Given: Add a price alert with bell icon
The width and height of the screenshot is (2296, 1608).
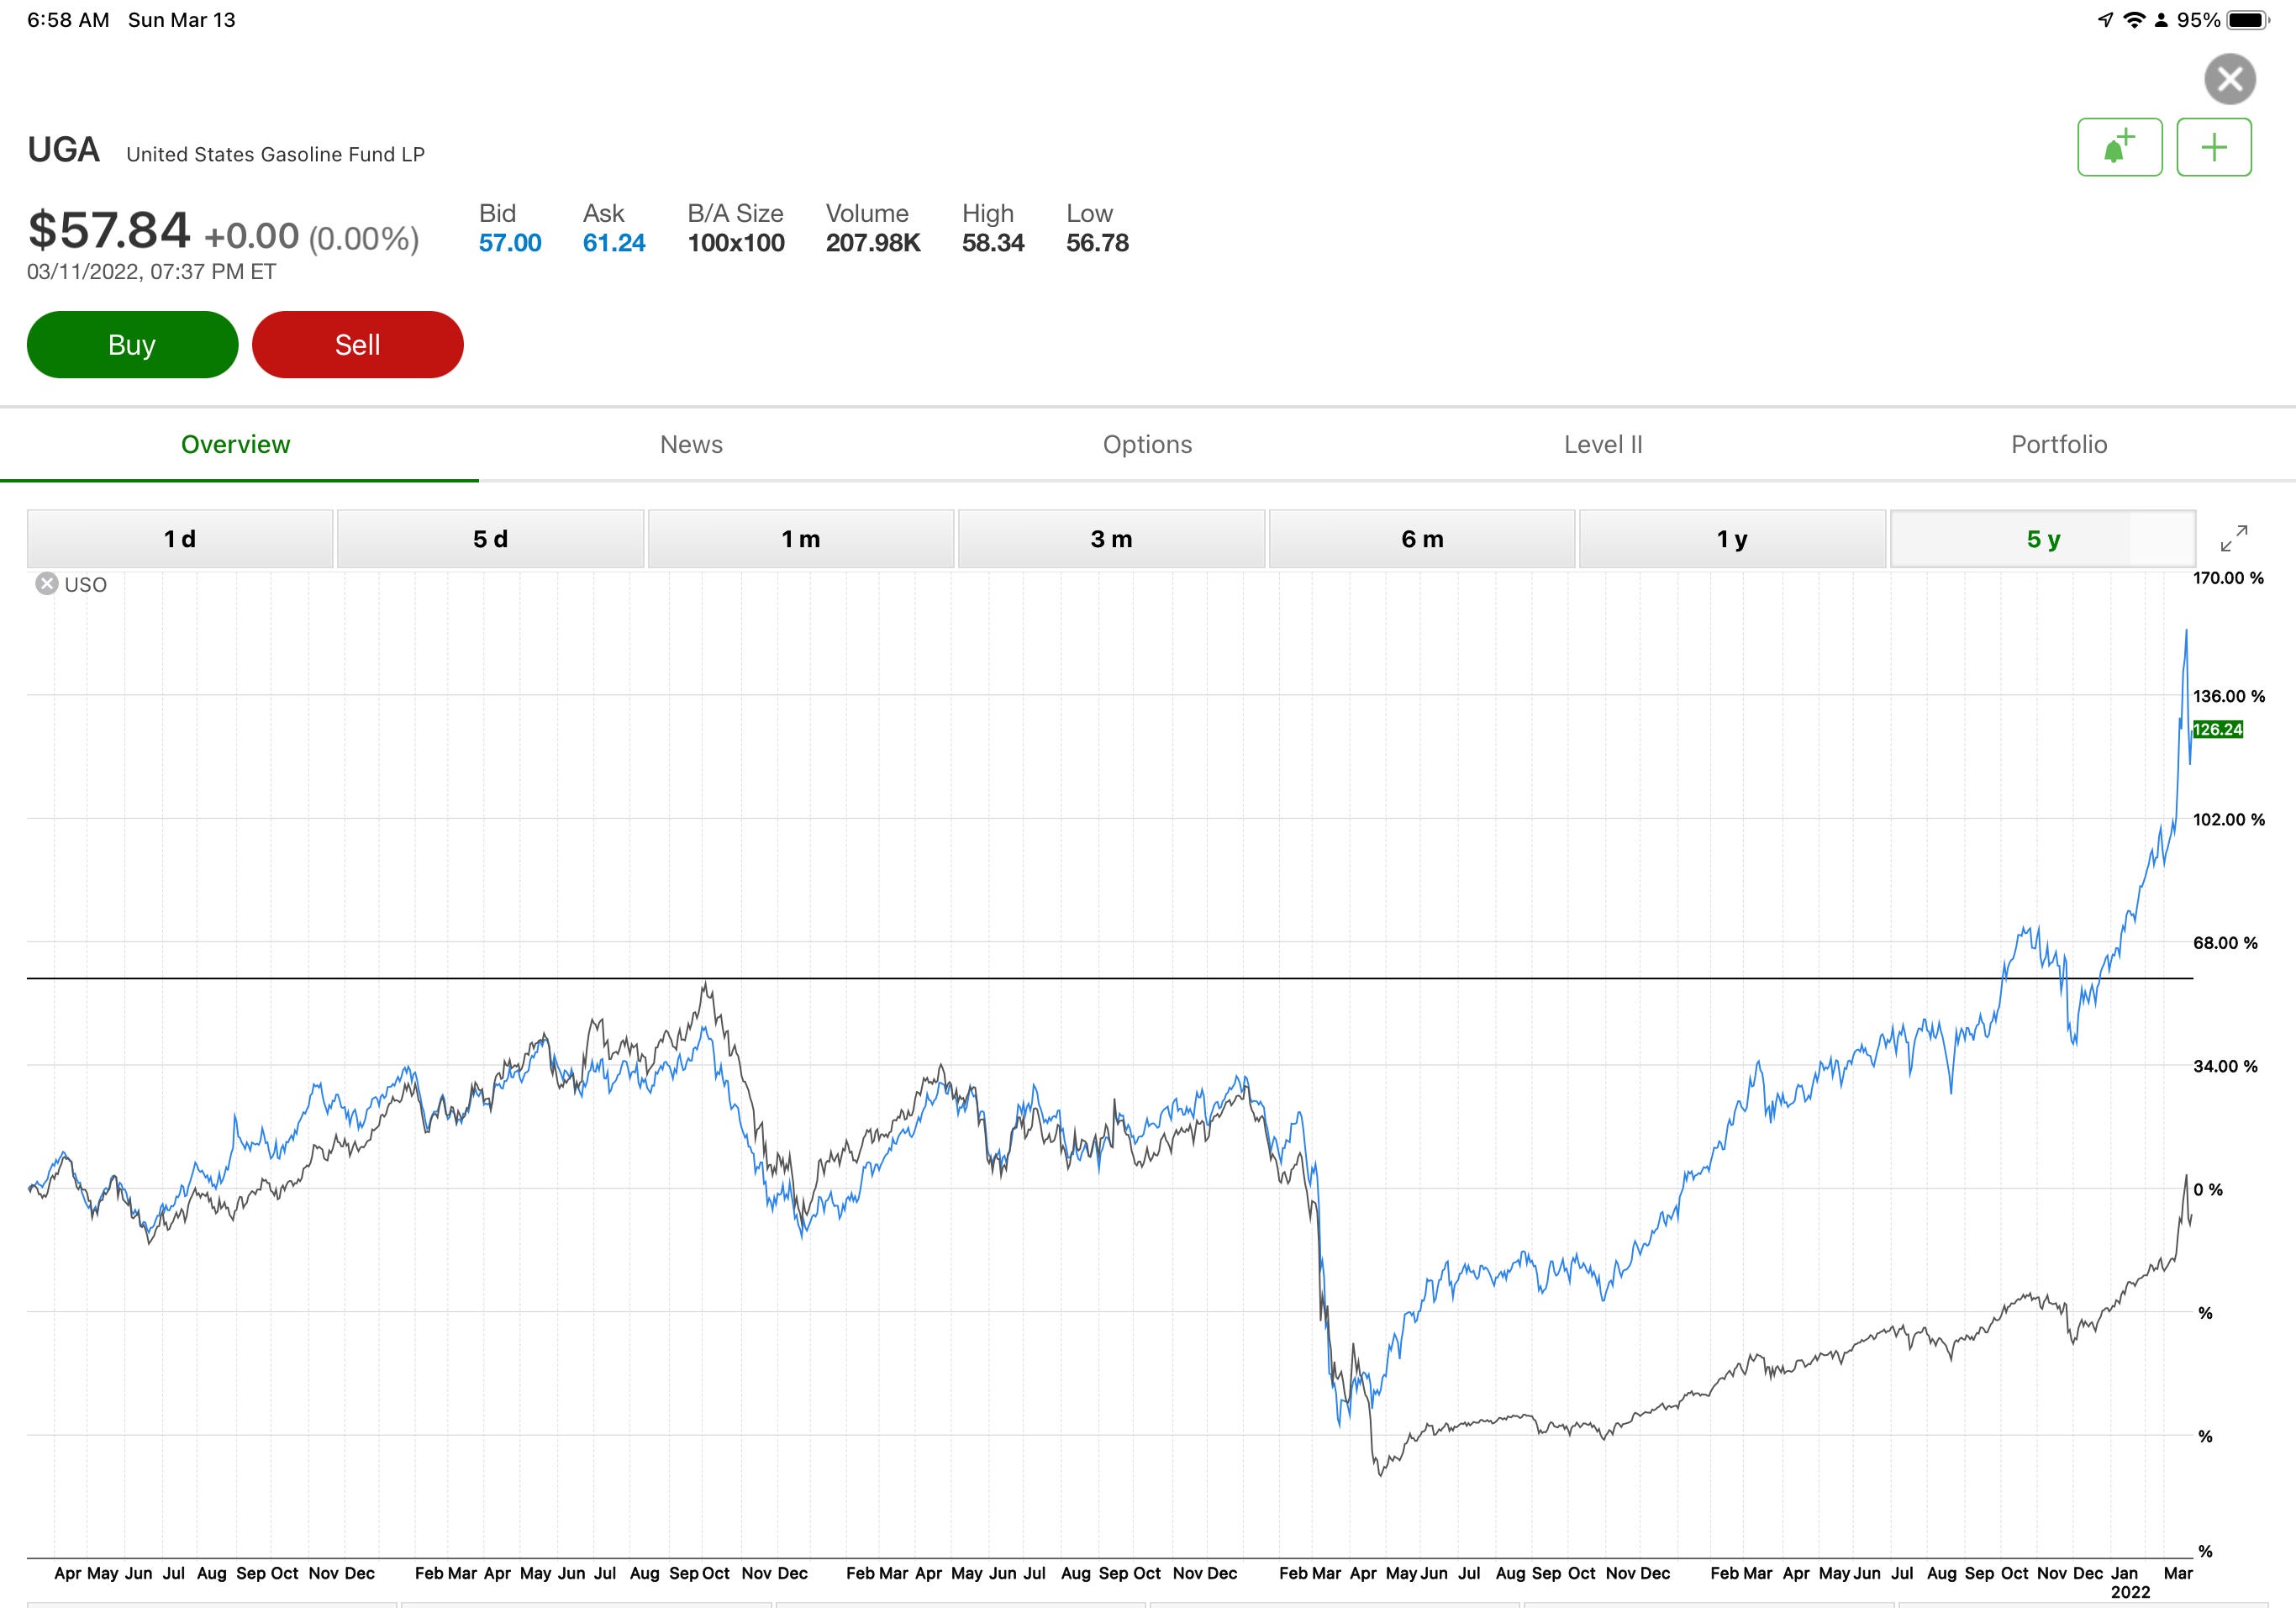Looking at the screenshot, I should pyautogui.click(x=2119, y=147).
